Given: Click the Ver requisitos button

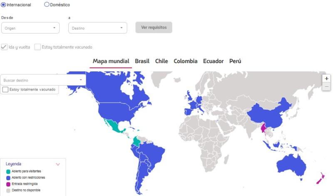Looking at the screenshot, I should click(x=154, y=27).
